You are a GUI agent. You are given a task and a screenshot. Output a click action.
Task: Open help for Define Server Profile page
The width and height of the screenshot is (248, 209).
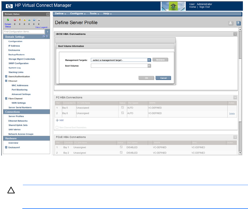238,23
